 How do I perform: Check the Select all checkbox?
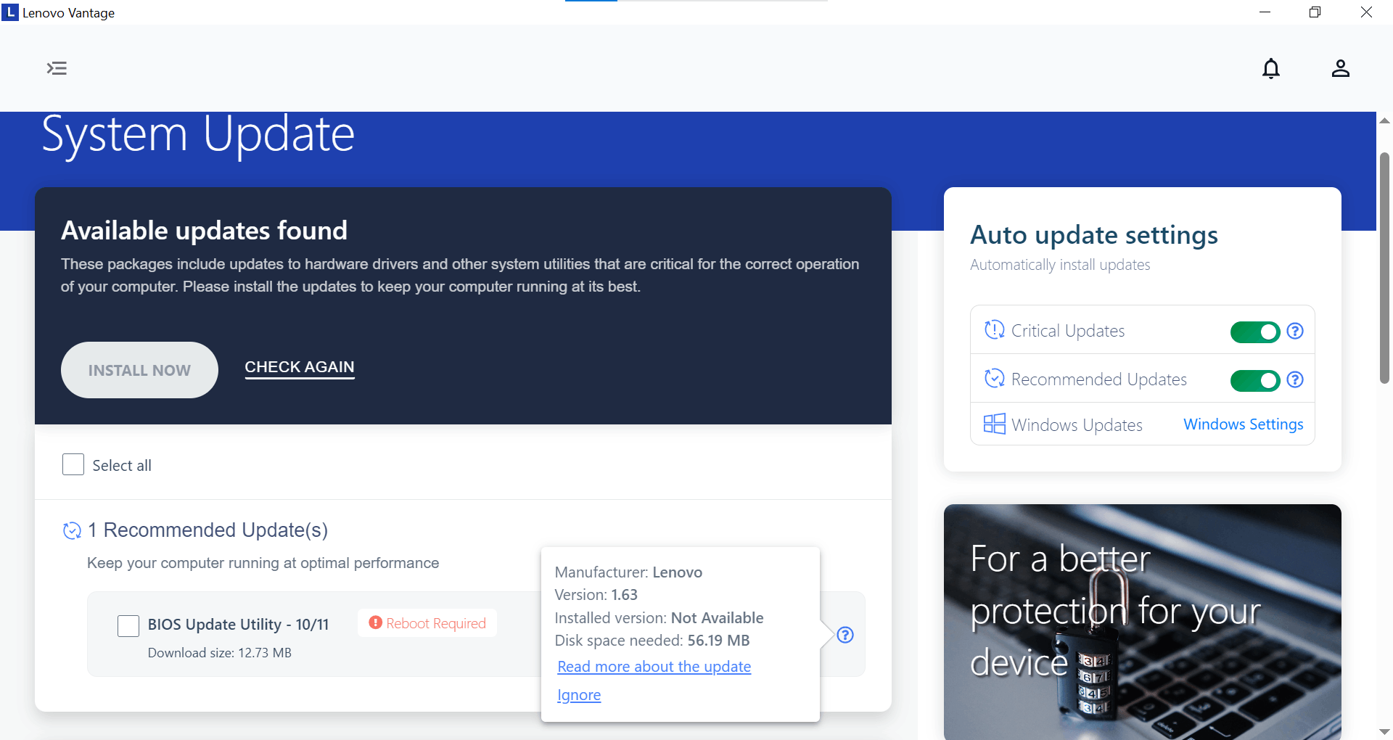73,464
